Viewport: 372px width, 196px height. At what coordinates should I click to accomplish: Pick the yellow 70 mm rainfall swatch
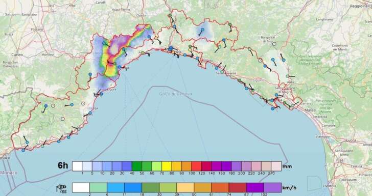167,166
